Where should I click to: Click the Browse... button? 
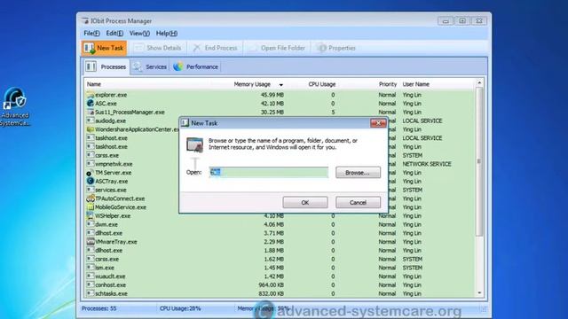click(x=358, y=173)
